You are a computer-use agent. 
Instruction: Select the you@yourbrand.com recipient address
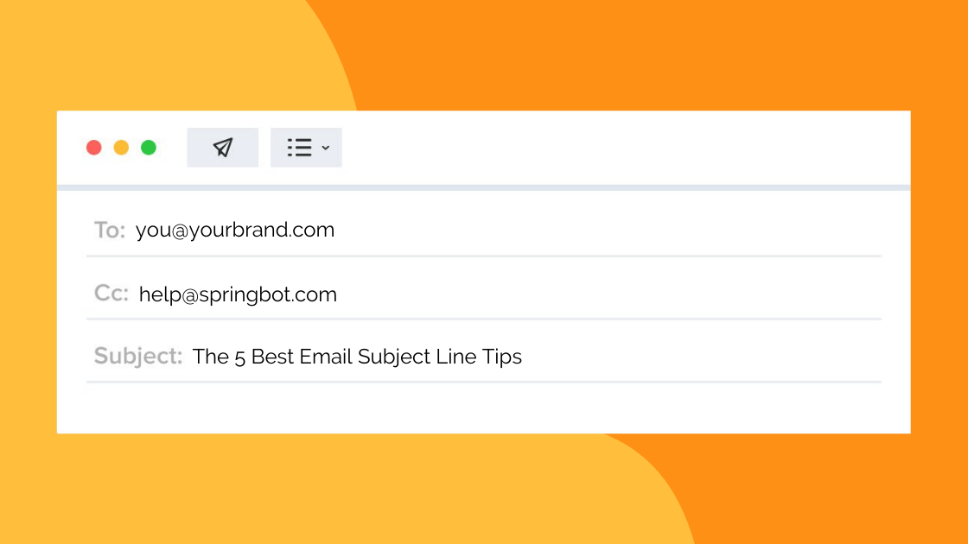click(x=235, y=230)
